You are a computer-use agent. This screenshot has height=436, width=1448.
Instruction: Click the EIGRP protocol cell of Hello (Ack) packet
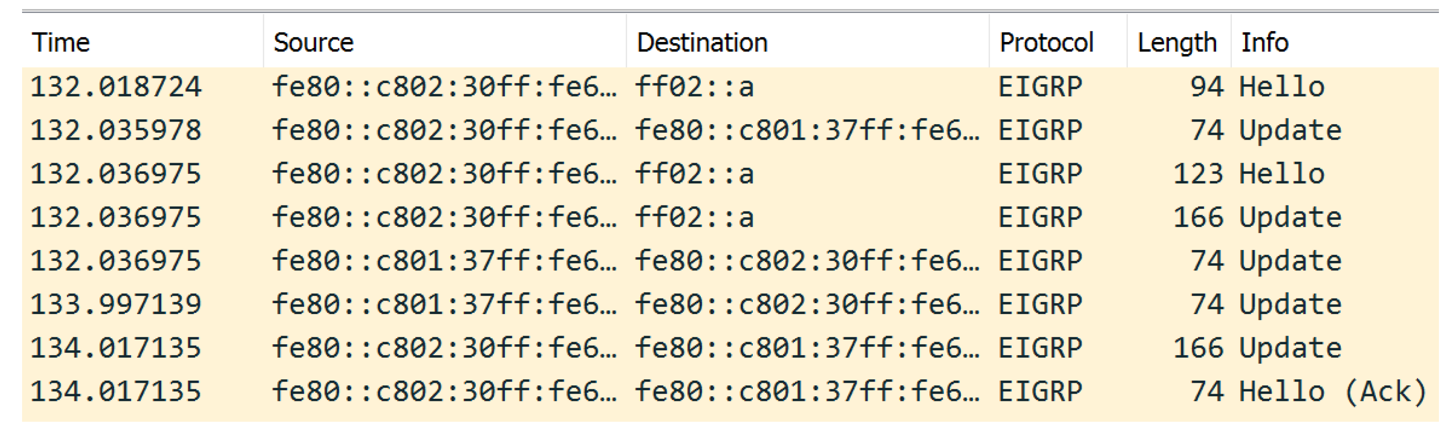pyautogui.click(x=1040, y=391)
